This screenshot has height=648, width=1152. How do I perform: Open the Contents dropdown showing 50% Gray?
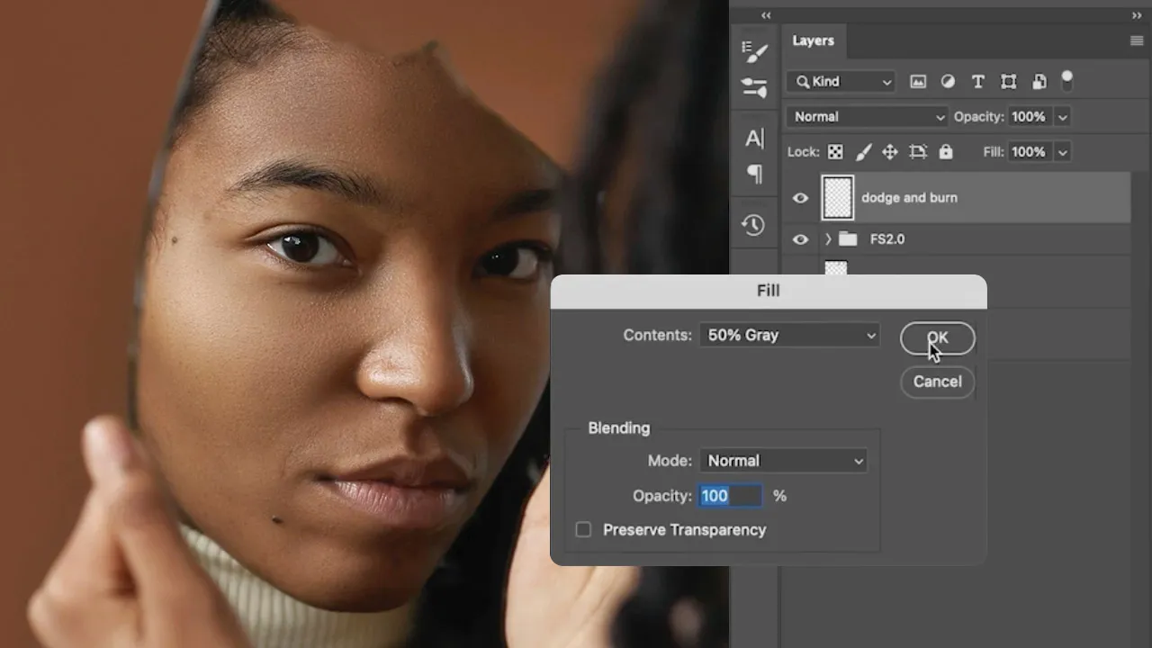(x=790, y=335)
